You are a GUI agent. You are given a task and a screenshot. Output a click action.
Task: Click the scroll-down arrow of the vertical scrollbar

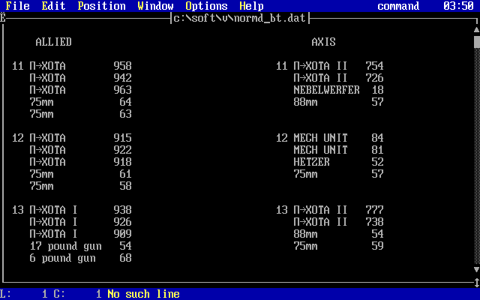click(x=477, y=270)
